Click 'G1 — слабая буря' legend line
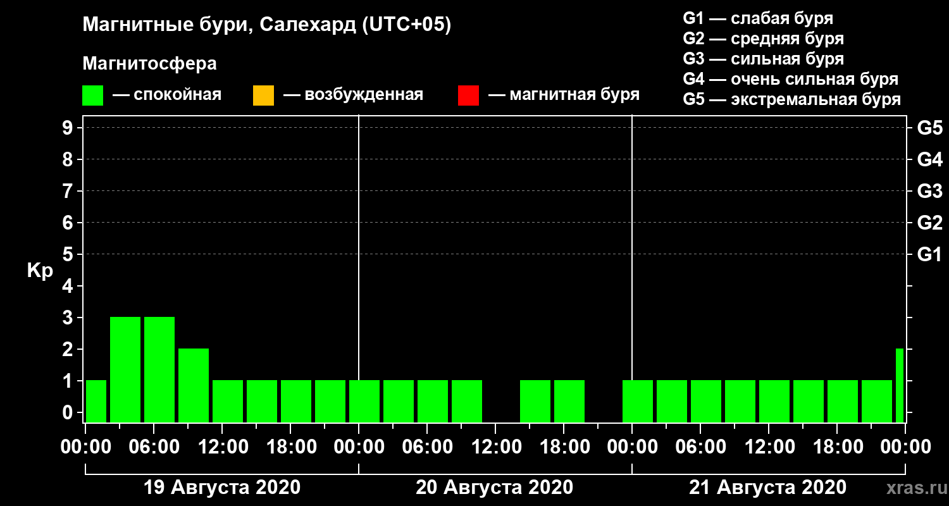The width and height of the screenshot is (949, 506). (x=758, y=18)
